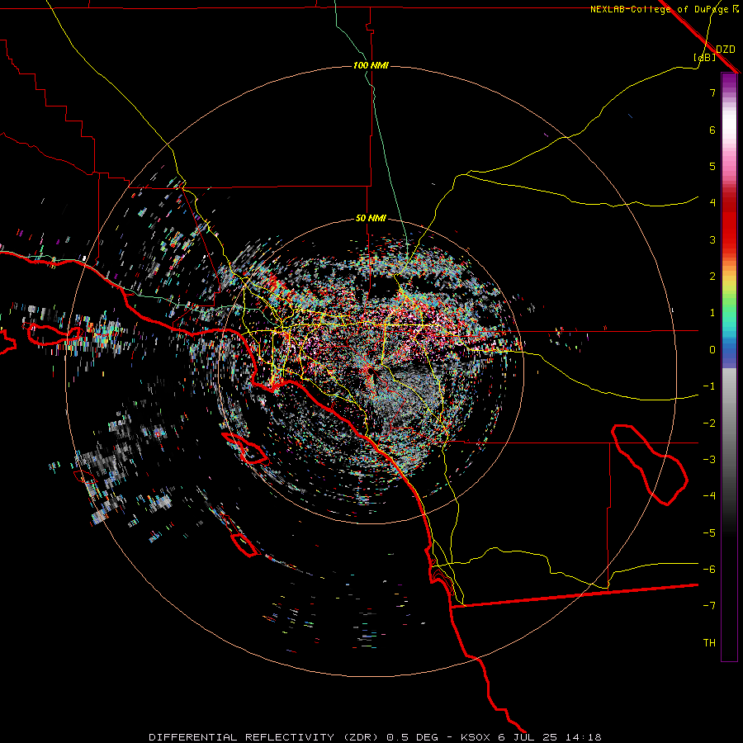Click the DIFFERENTIAL REFLECTIVITY (ZDR) title text
The height and width of the screenshot is (743, 743).
tap(263, 737)
